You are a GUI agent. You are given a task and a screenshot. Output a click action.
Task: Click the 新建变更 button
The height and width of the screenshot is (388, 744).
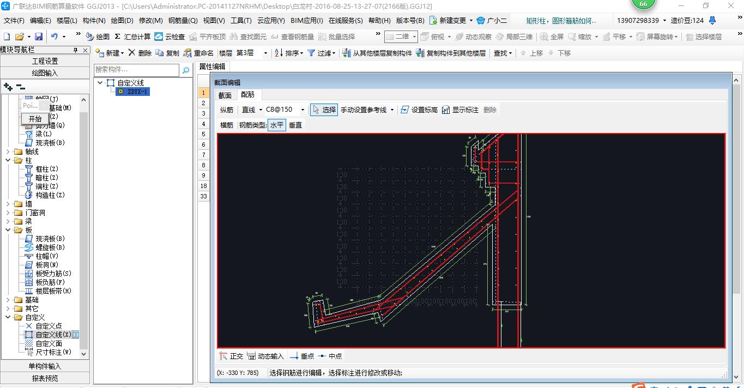451,21
